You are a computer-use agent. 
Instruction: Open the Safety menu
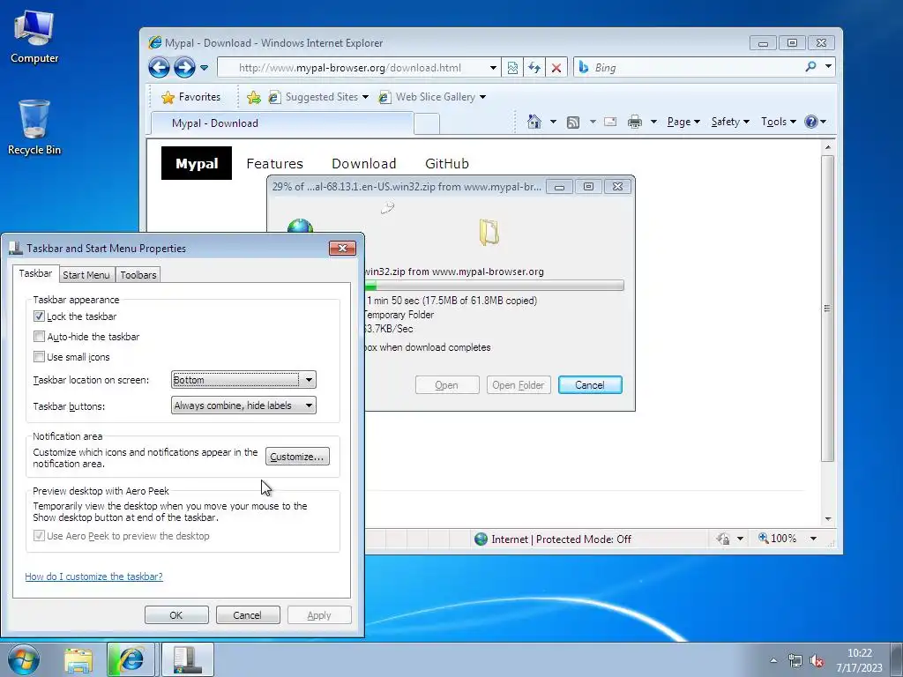(x=729, y=122)
